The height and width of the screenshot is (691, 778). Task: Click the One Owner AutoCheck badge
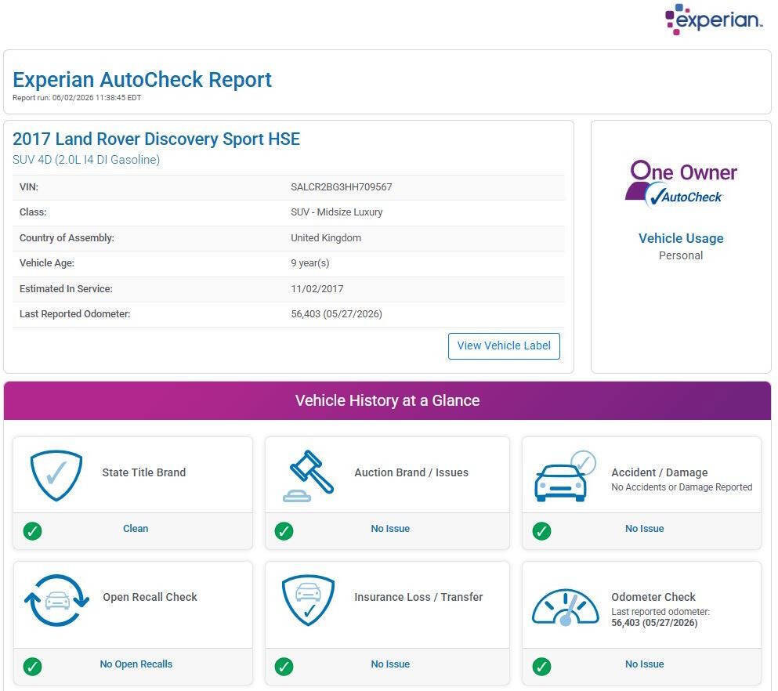click(681, 183)
